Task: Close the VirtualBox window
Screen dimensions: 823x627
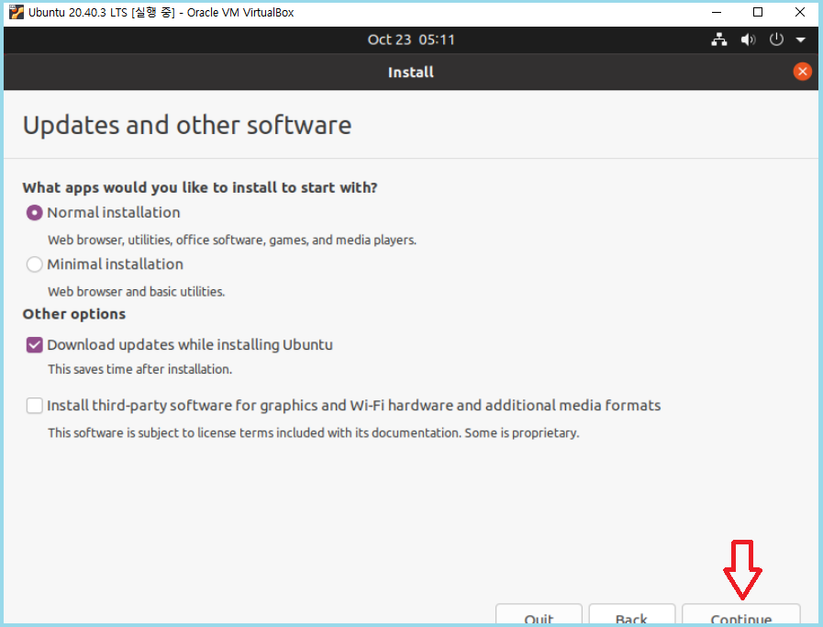Action: pyautogui.click(x=800, y=12)
